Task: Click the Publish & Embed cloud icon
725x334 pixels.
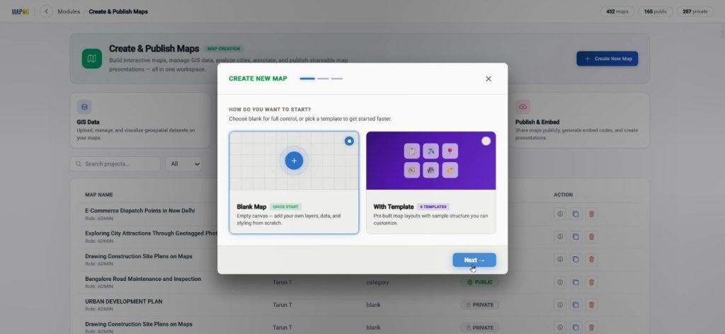Action: click(523, 107)
